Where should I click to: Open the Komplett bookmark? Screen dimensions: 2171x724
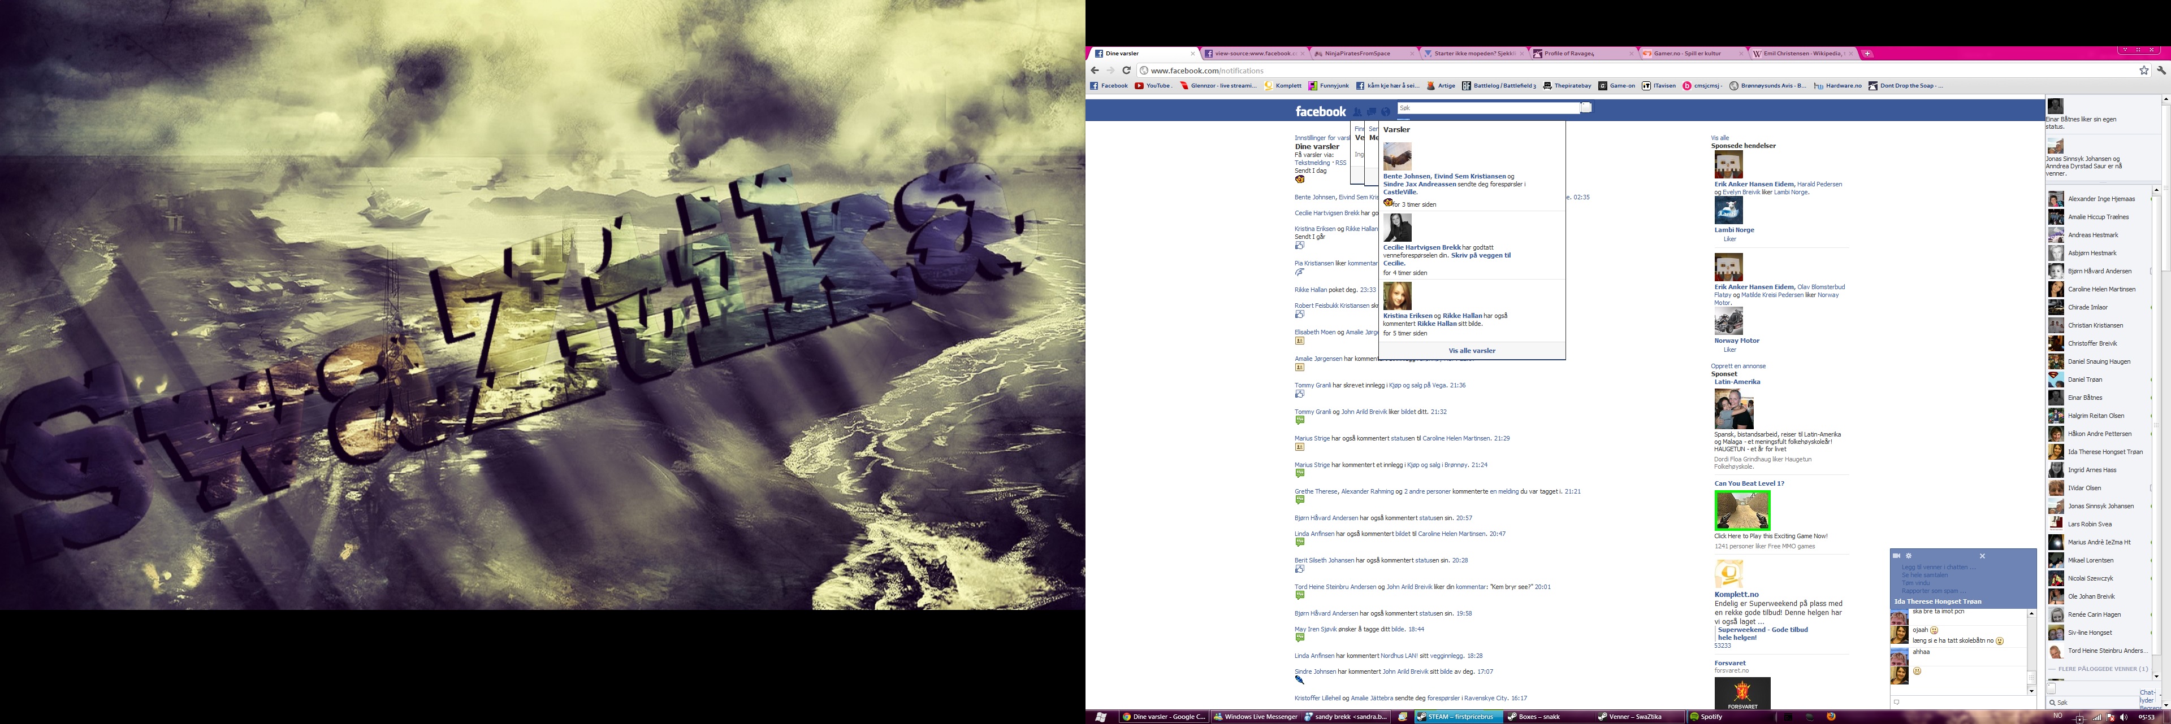(x=1283, y=86)
